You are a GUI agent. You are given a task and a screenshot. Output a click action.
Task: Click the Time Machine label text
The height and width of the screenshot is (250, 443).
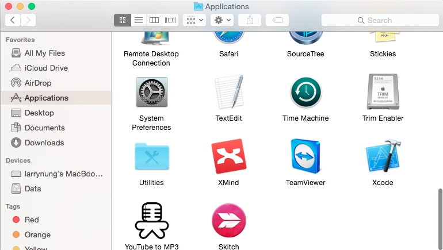305,118
